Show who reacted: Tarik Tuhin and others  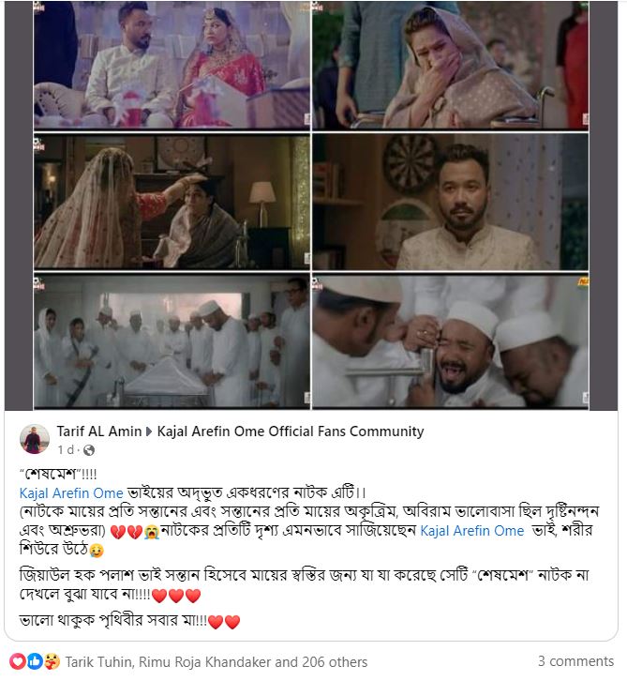[216, 662]
